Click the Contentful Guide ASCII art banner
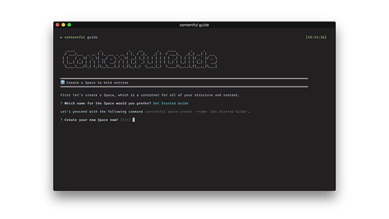The width and height of the screenshot is (389, 219). 140,59
